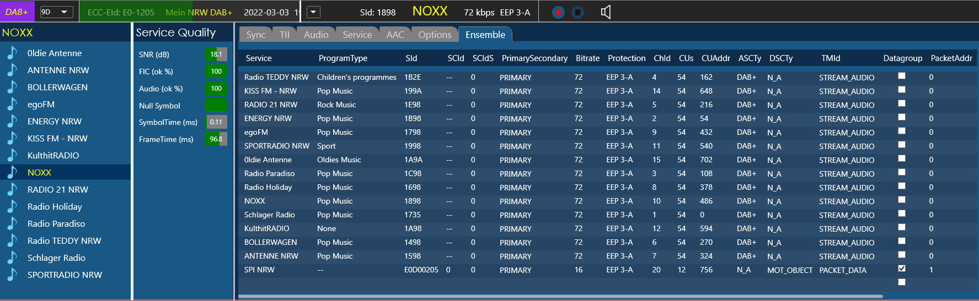The height and width of the screenshot is (301, 979).
Task: Toggle Datagroup checkbox for Radio TEDDY NRW row
Action: [901, 76]
